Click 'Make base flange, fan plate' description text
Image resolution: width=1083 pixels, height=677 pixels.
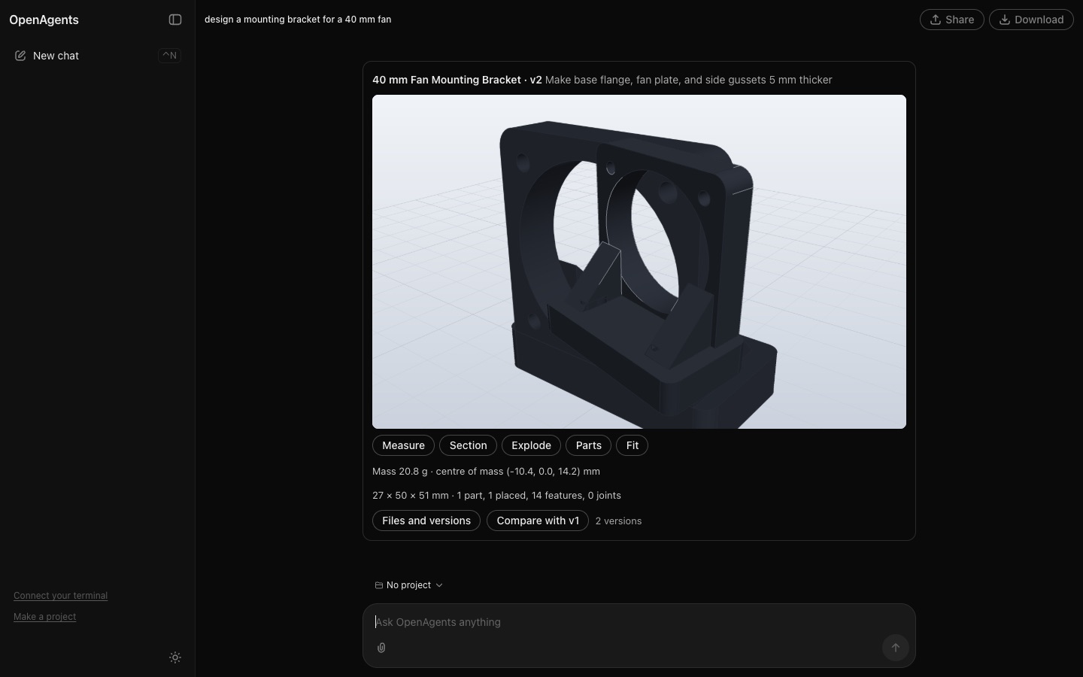pyautogui.click(x=688, y=80)
